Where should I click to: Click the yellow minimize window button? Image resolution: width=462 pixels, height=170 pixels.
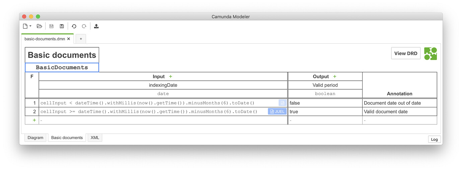(x=31, y=17)
